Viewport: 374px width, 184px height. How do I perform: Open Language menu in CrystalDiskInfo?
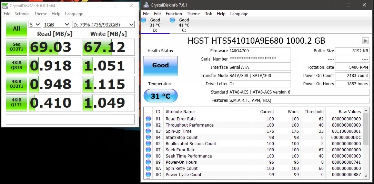[x=239, y=13]
